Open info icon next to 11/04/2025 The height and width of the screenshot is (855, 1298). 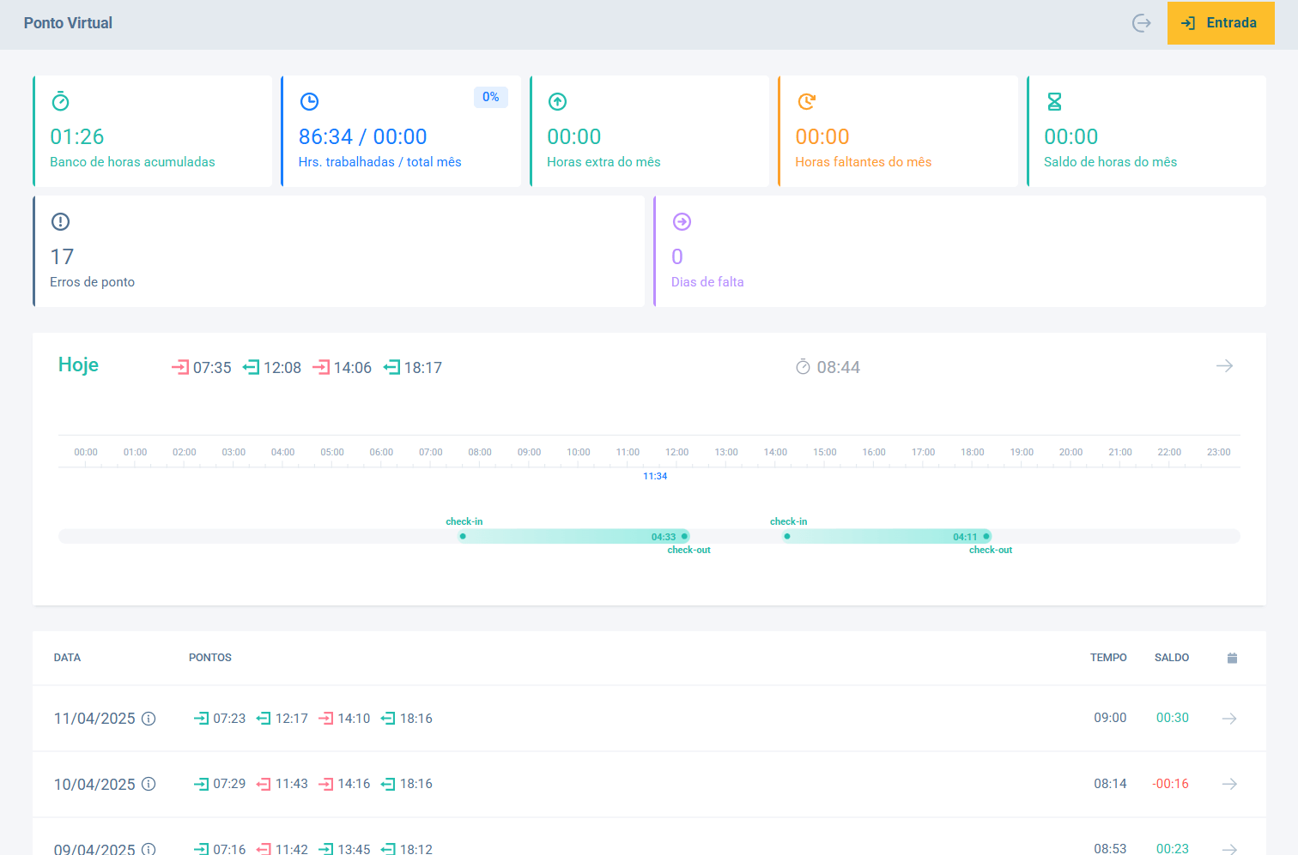149,719
